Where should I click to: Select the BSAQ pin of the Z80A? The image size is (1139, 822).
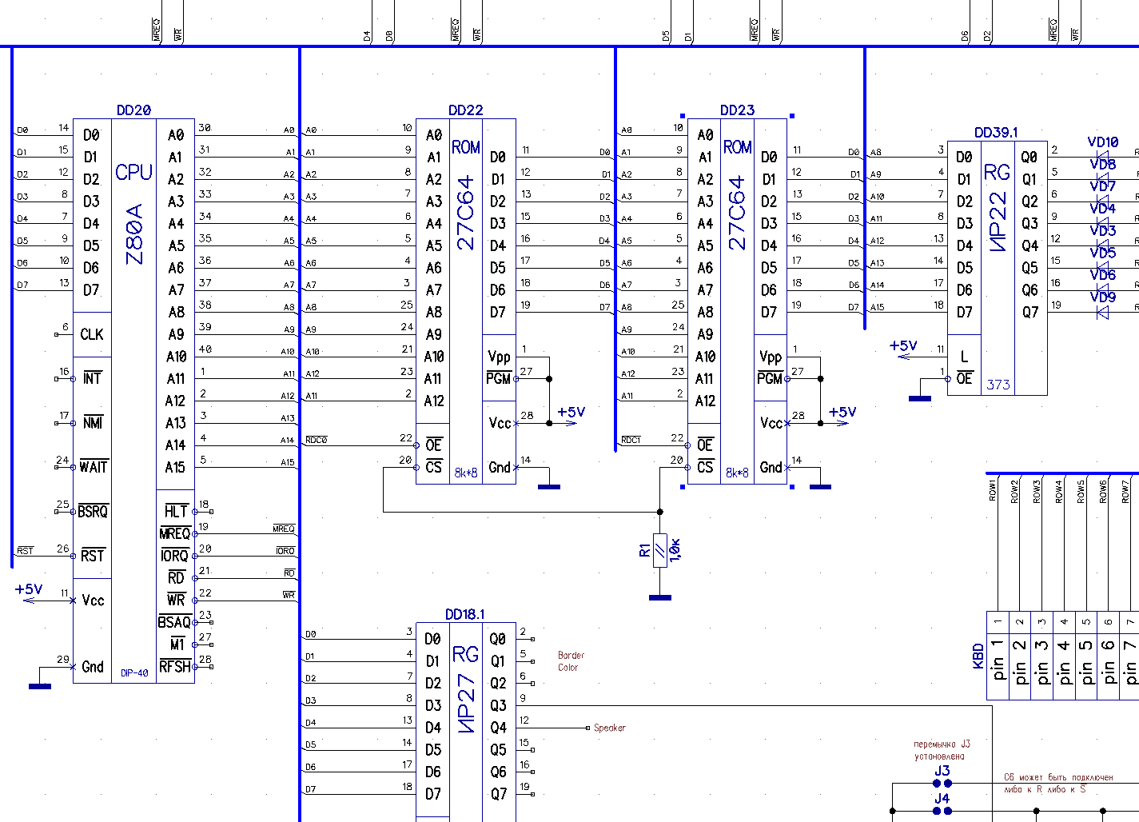pos(174,622)
